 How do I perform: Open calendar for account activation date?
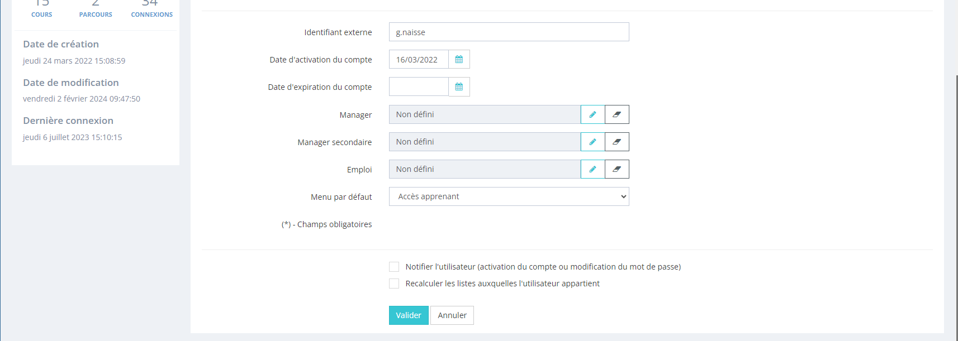[459, 60]
